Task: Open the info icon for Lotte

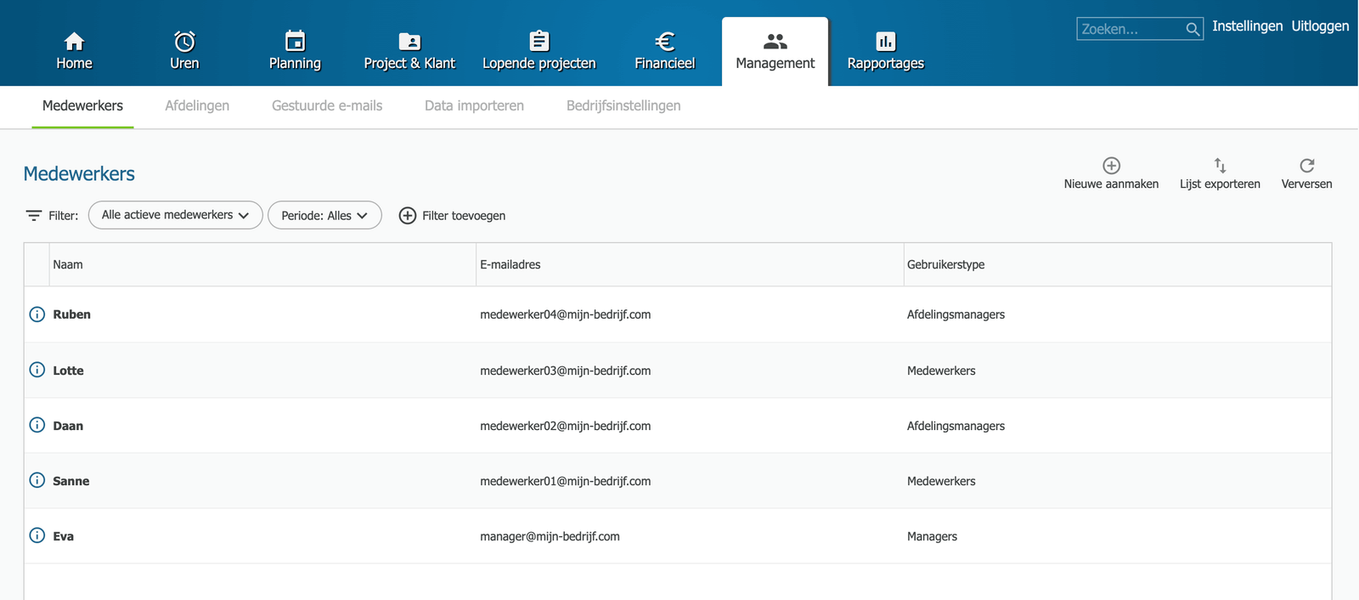Action: [x=37, y=370]
